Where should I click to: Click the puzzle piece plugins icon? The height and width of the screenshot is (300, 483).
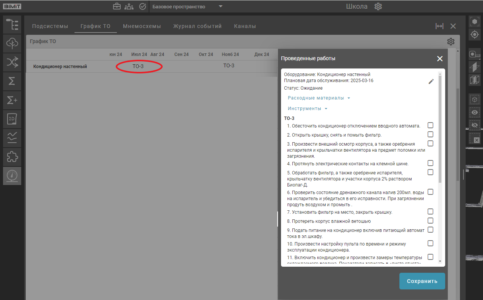[x=12, y=157]
